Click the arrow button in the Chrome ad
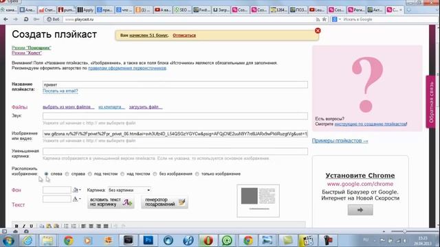 360,210
